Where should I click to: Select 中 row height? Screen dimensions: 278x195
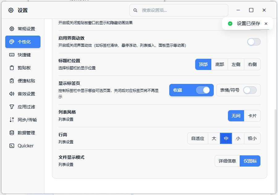pyautogui.click(x=226, y=138)
